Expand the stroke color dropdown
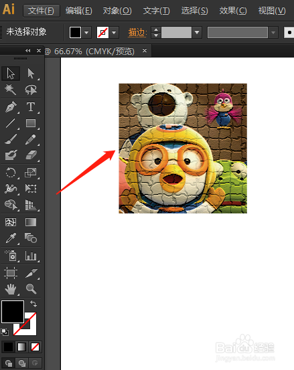Viewport: 294px width, 370px height. 115,33
